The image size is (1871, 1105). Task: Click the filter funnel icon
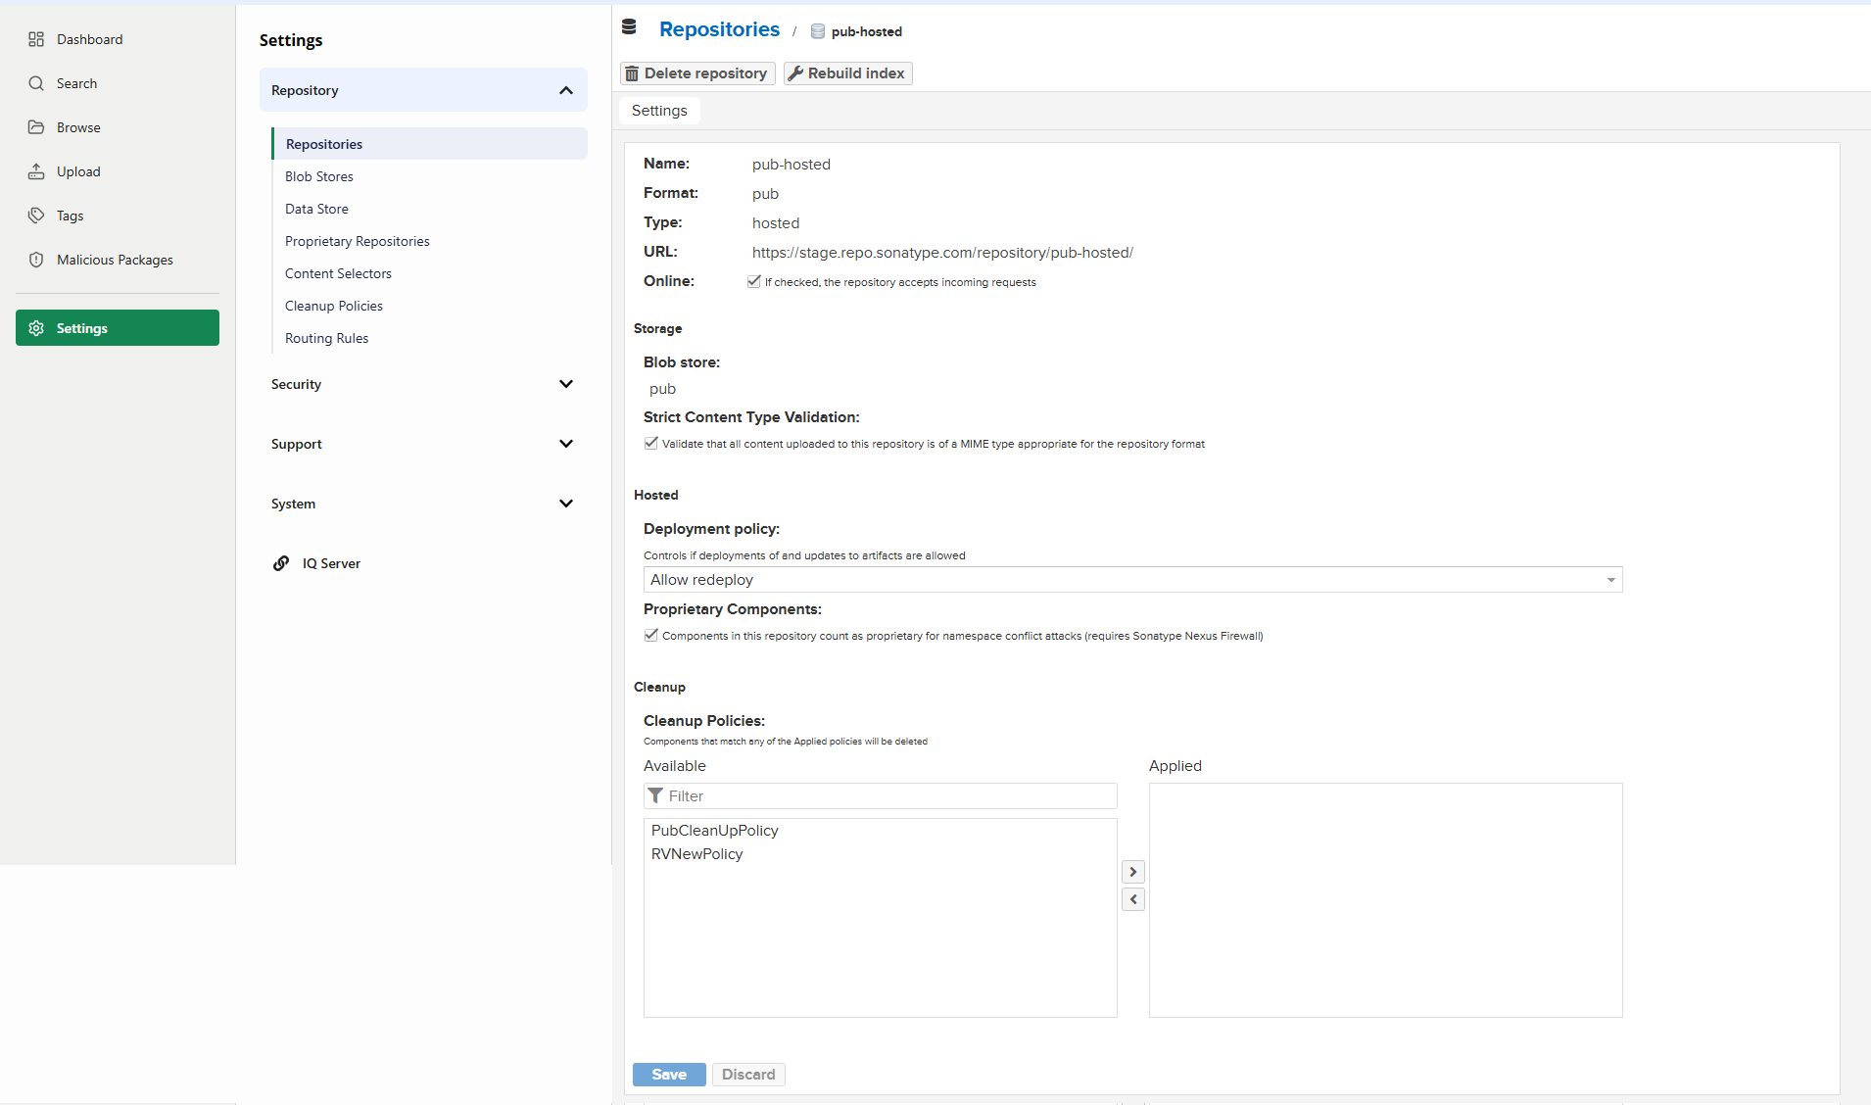click(655, 795)
